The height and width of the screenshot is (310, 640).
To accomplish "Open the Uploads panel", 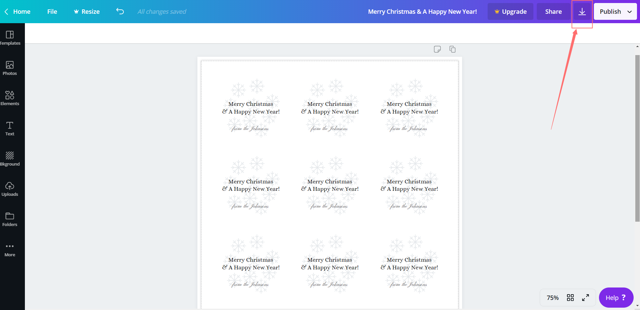I will (10, 188).
